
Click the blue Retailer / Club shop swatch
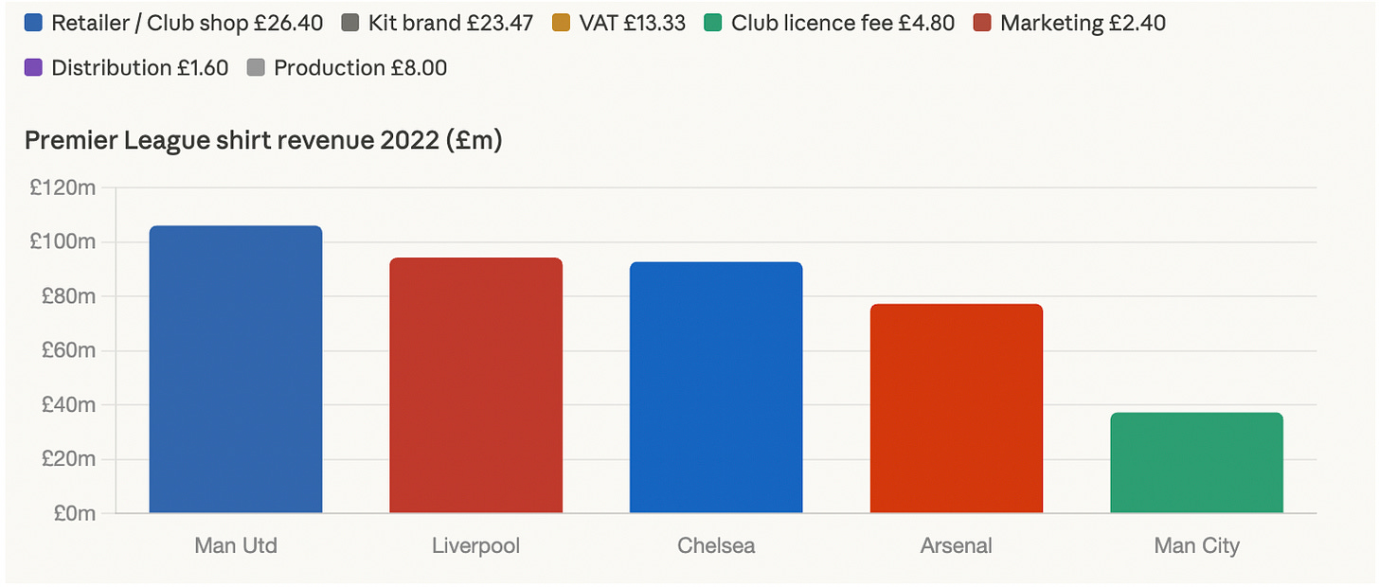tap(33, 23)
